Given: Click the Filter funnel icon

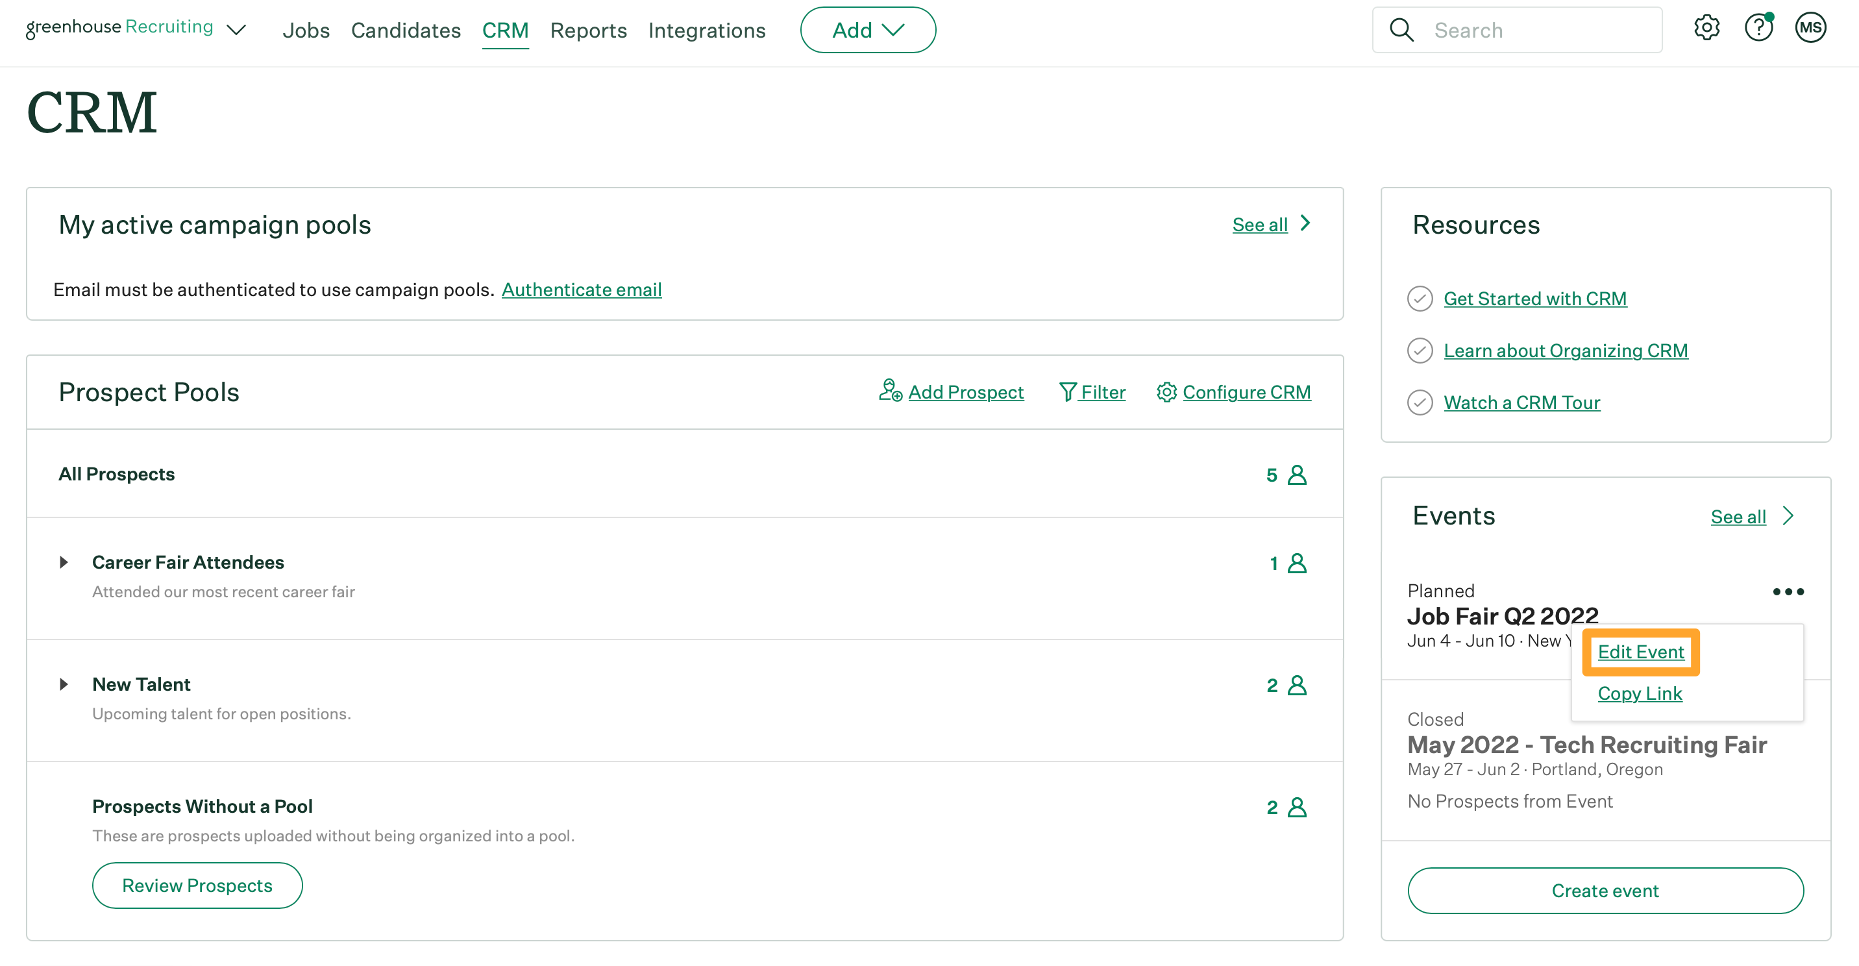Looking at the screenshot, I should tap(1066, 392).
